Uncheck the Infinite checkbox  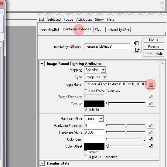point(86,110)
